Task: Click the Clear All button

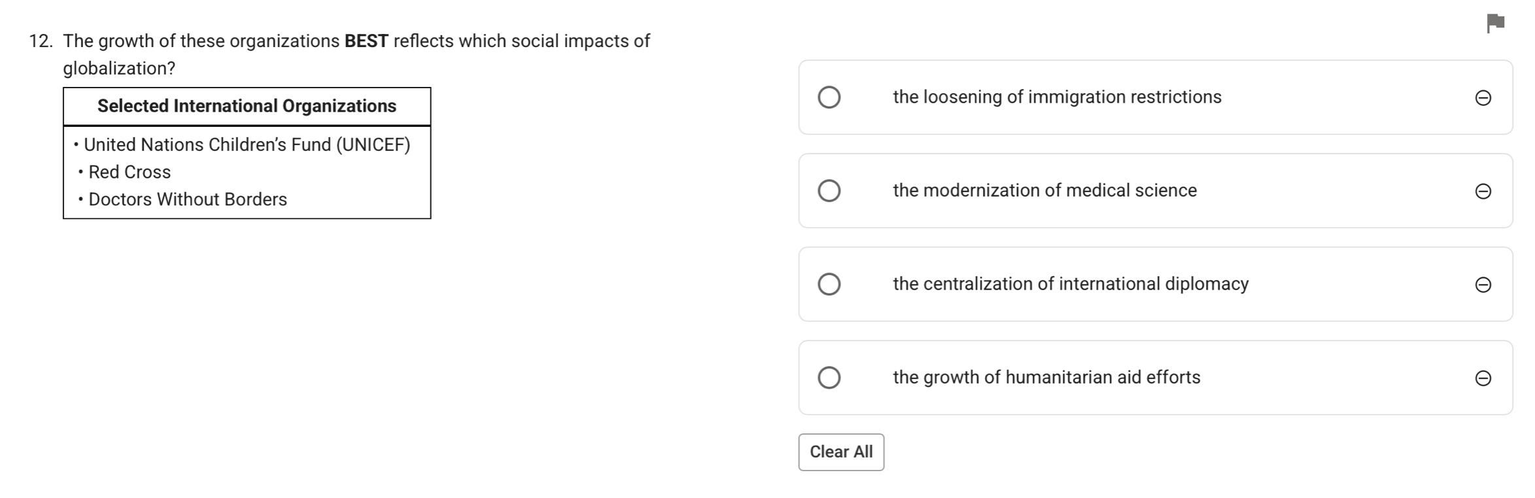Action: [x=841, y=452]
